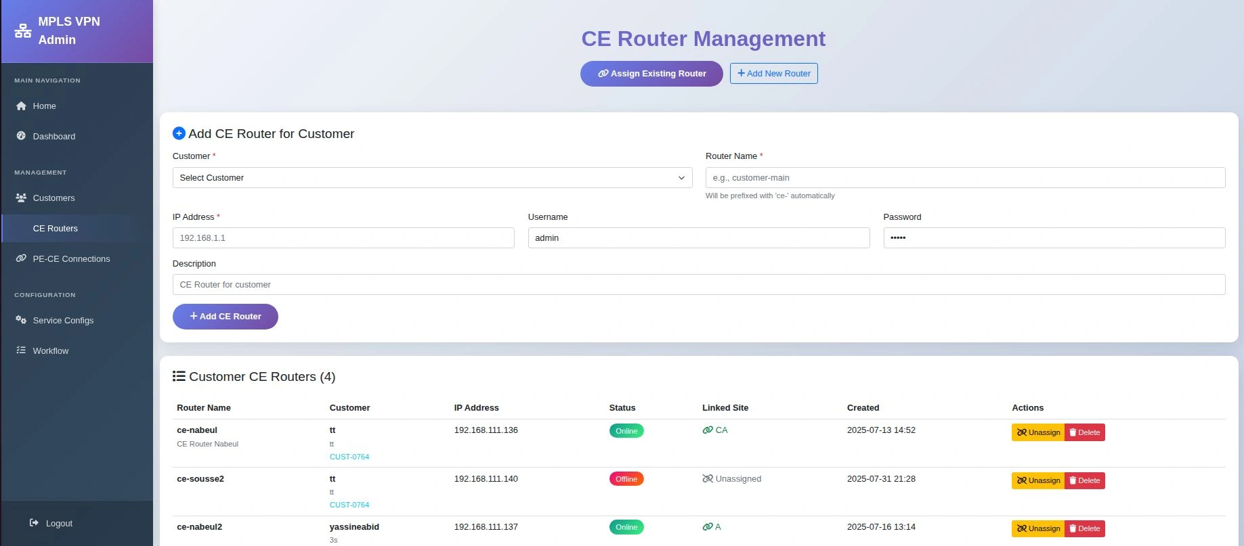Click the Username field containing admin
Screen dimensions: 1244x546
pos(699,237)
